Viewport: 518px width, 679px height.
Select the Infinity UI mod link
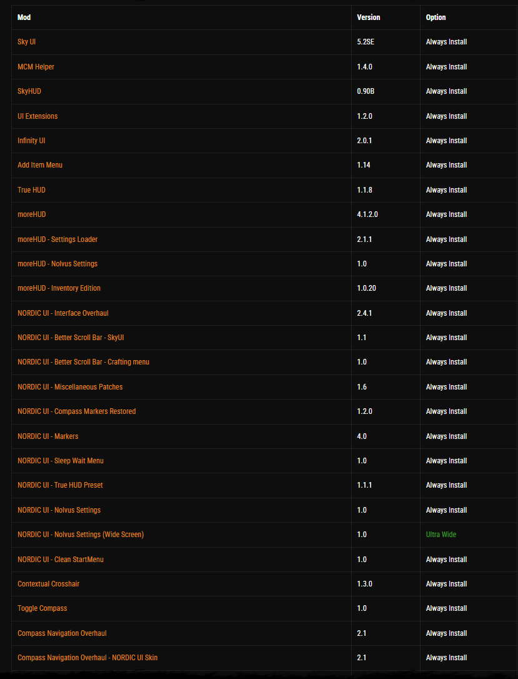point(31,141)
